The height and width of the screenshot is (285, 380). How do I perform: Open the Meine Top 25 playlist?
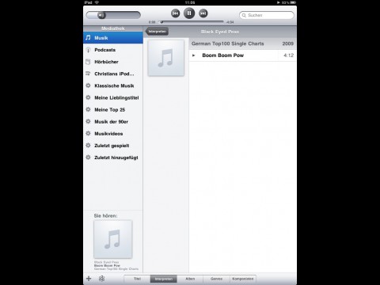coord(113,109)
